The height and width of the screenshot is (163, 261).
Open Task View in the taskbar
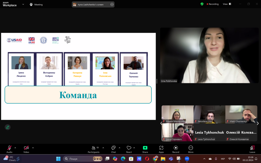coord(107,159)
